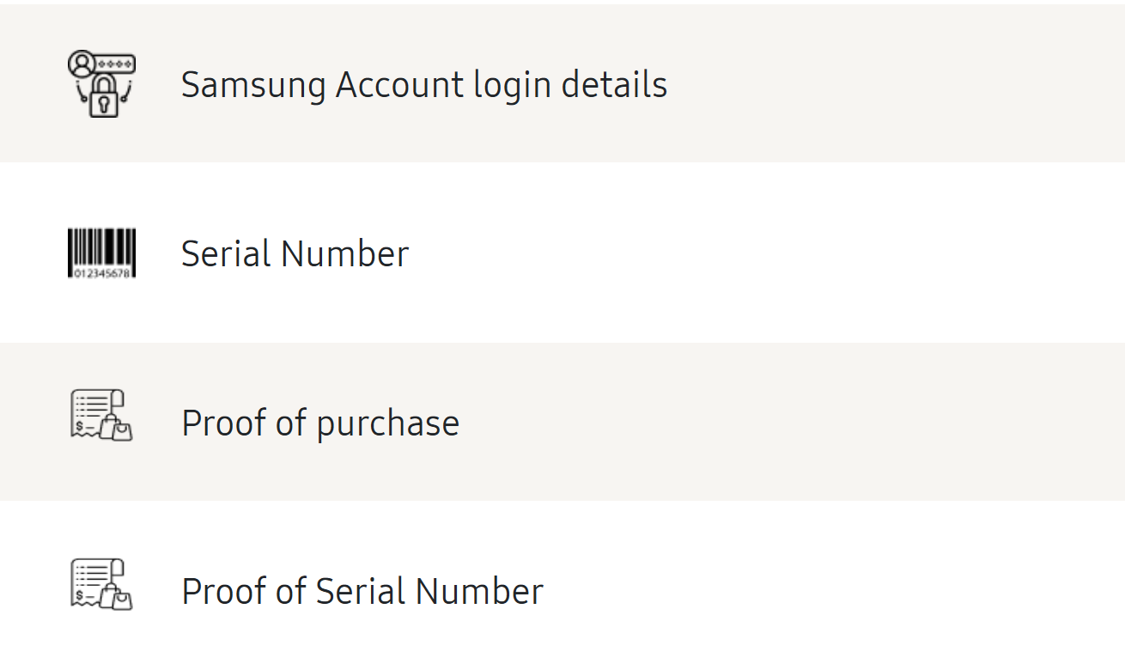Click the Serial Number barcode icon

101,253
